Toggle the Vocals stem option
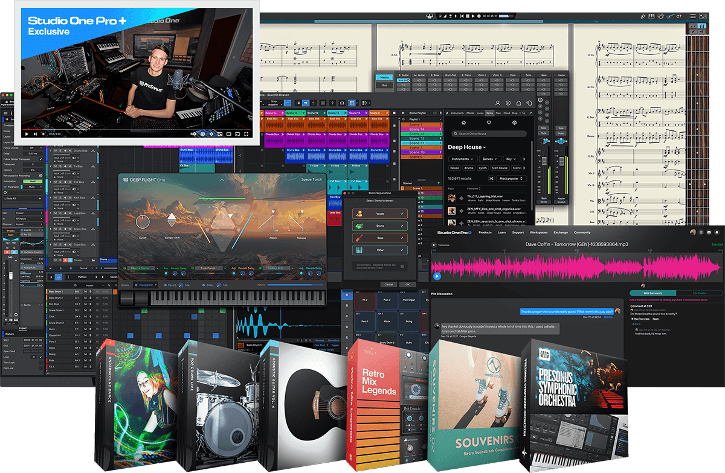 [379, 214]
